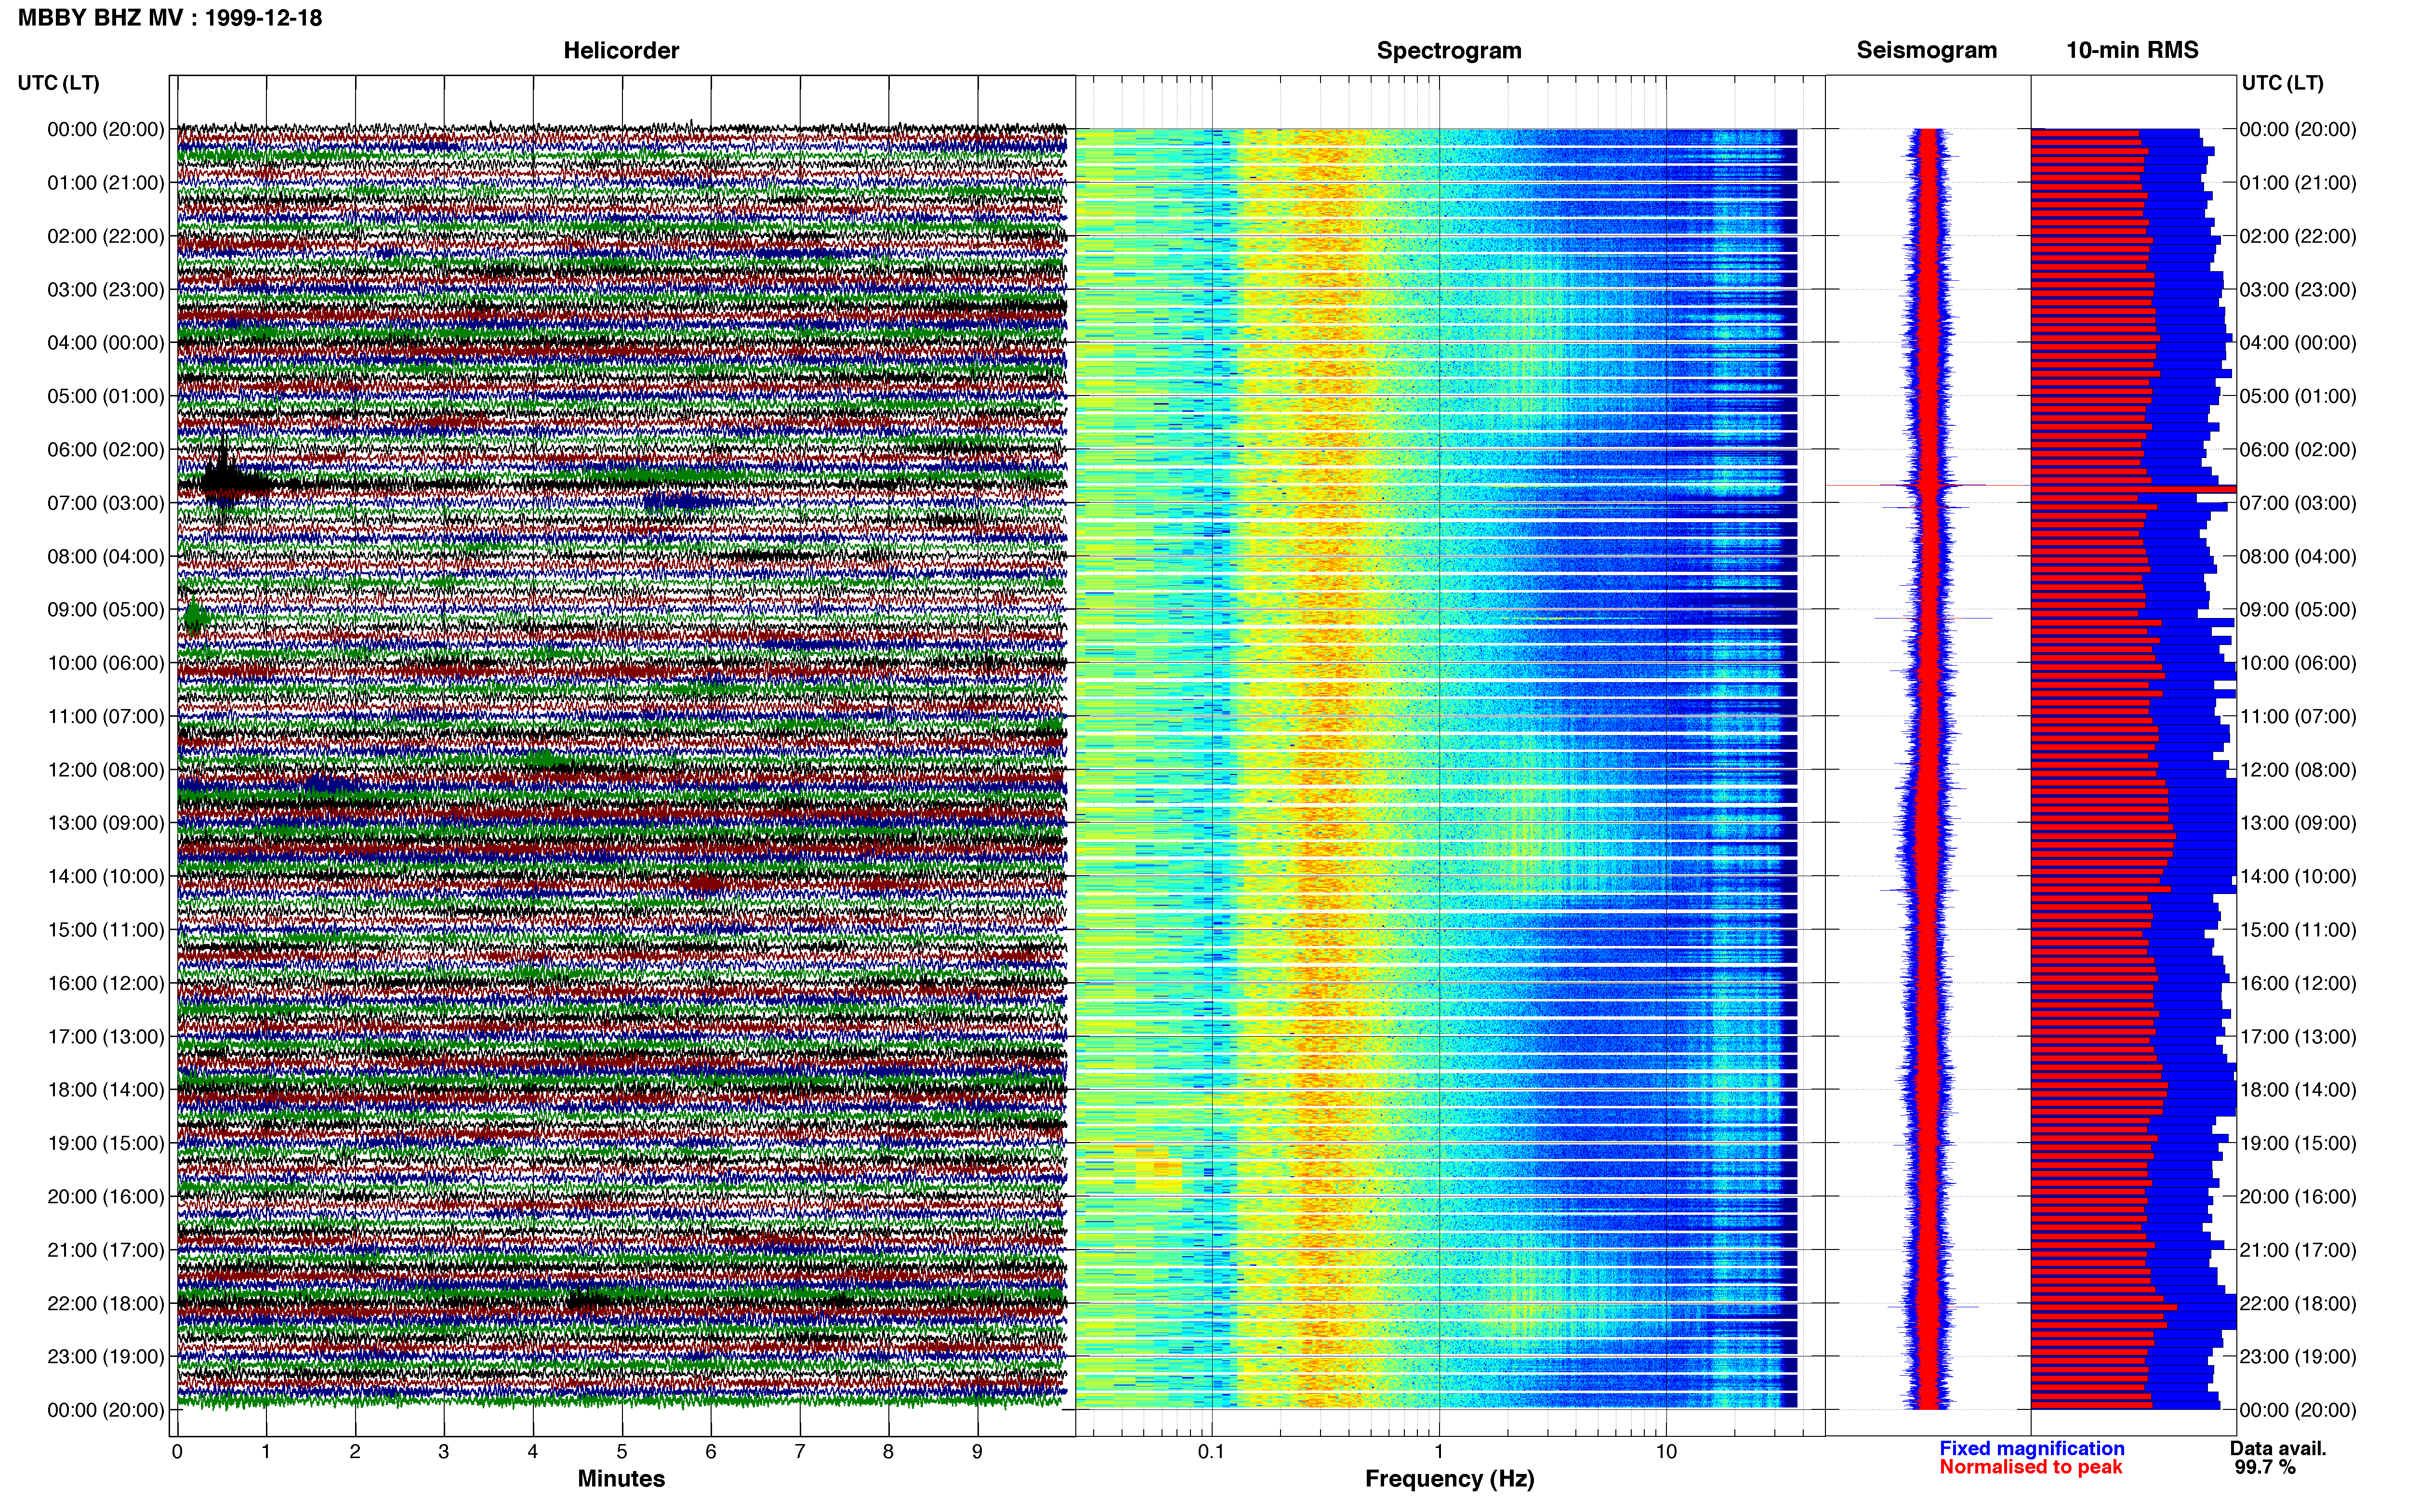
Task: Click the '9' minute tick on helicorder axis
Action: click(977, 1452)
